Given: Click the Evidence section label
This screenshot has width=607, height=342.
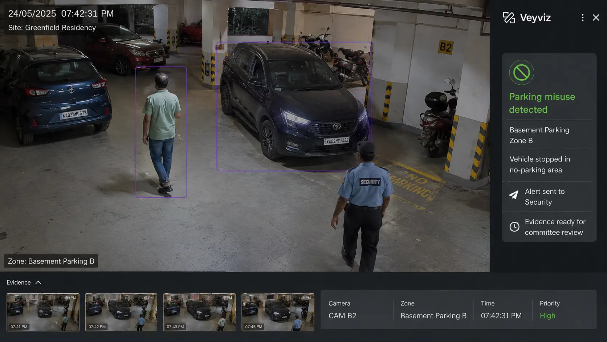Looking at the screenshot, I should pos(19,282).
